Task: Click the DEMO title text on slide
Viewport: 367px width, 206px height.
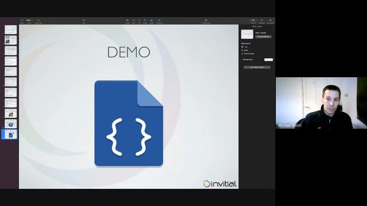Action: [x=128, y=52]
